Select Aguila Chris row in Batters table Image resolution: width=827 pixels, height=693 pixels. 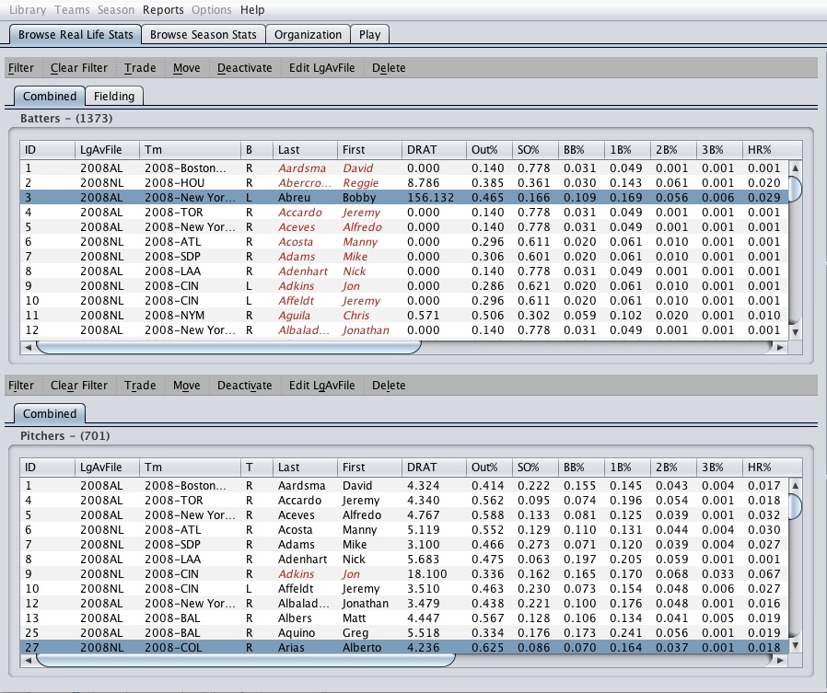(x=404, y=315)
